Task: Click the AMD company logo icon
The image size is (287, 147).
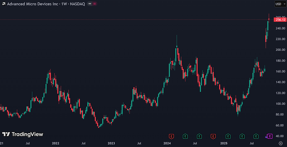Action: coord(4,4)
